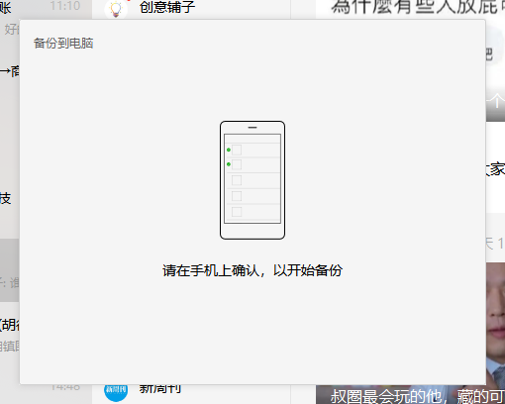Click the 备份到电脑 dialog title
The height and width of the screenshot is (404, 505).
pos(63,44)
